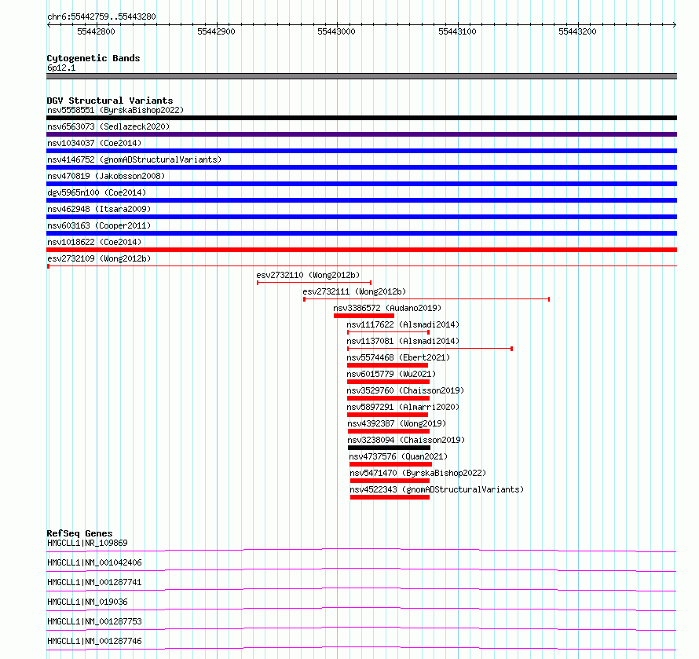This screenshot has width=699, height=659.
Task: Click the 55443000 ruler position label
Action: tap(337, 31)
